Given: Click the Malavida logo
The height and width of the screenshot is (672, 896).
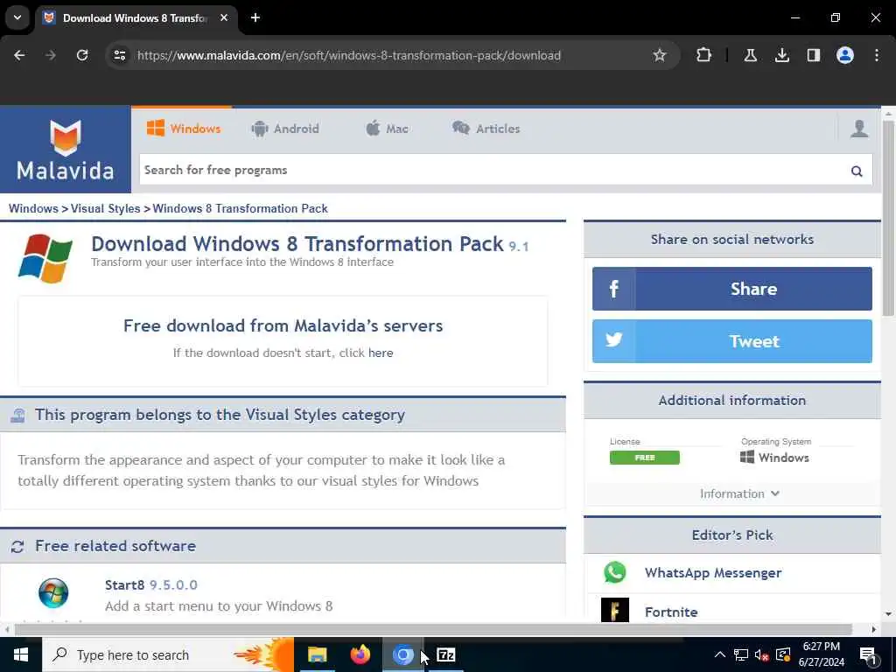Looking at the screenshot, I should [x=65, y=150].
